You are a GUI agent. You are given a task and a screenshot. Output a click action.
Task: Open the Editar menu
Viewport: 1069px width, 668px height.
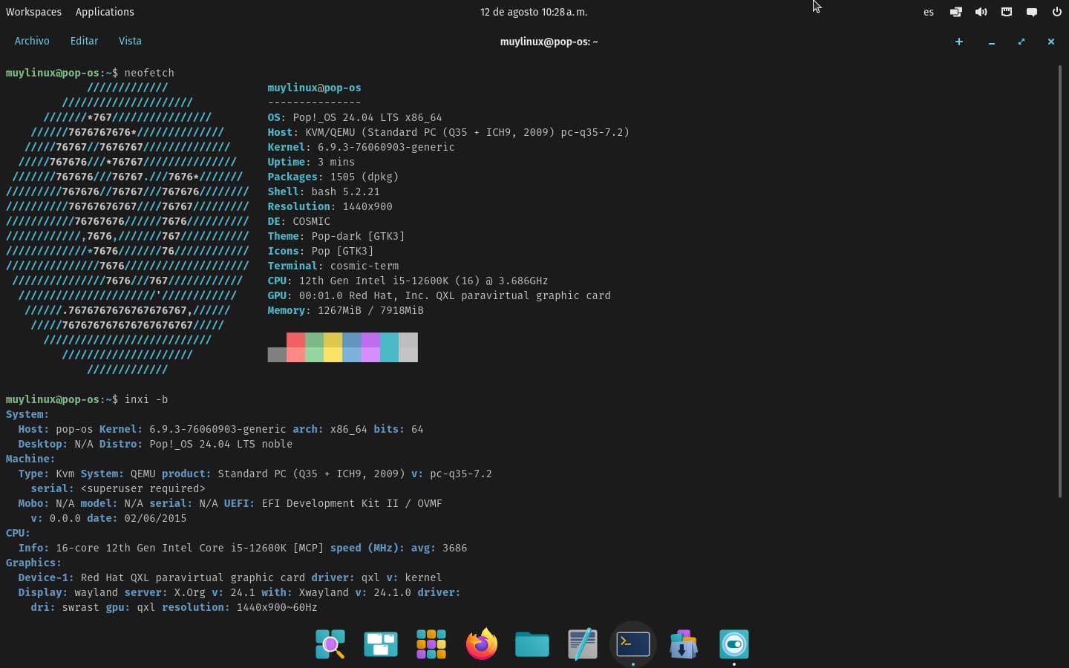84,41
